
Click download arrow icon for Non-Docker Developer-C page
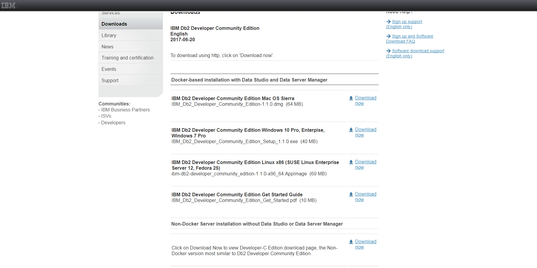tap(351, 242)
